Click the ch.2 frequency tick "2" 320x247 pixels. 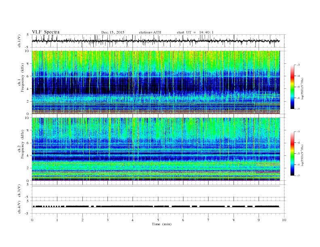pyautogui.click(x=28, y=168)
